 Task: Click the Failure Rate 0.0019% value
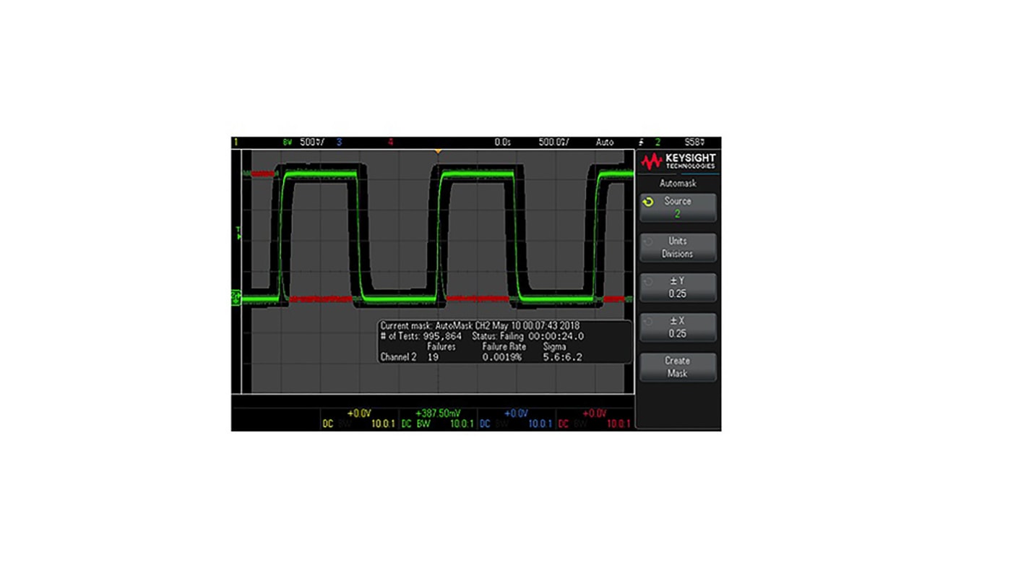point(502,357)
